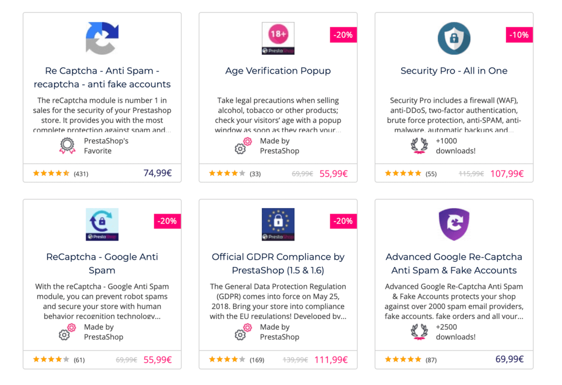Click the 55,99€ price on ReCaptcha Google Anti Spam
Image resolution: width=562 pixels, height=385 pixels.
158,360
